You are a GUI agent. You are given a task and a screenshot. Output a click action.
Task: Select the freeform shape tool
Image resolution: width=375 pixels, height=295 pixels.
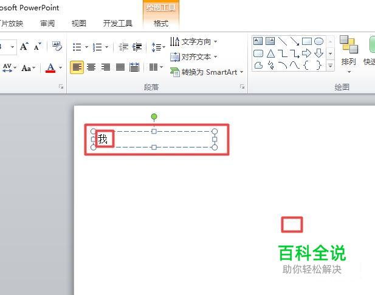[x=258, y=65]
